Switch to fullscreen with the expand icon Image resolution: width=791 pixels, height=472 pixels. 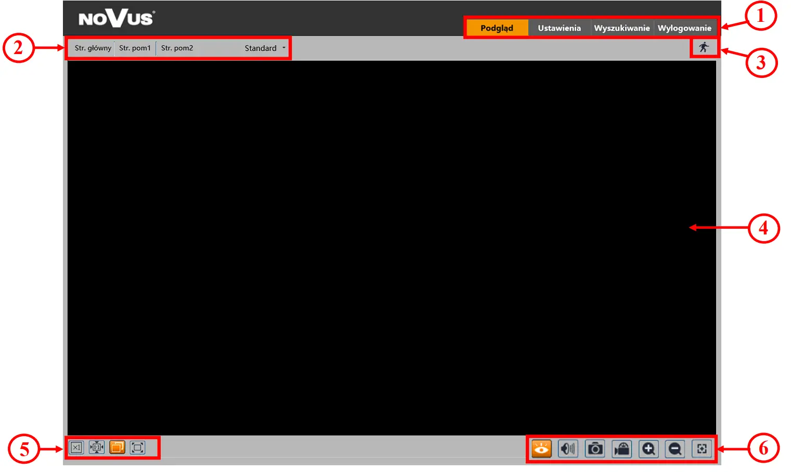pos(137,448)
